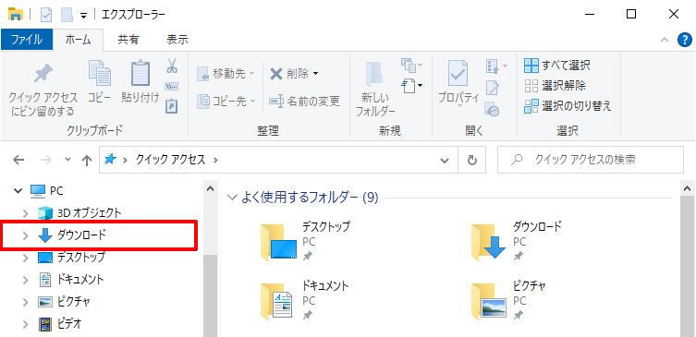Expand the ビデオ tree node arrow

[x=26, y=324]
